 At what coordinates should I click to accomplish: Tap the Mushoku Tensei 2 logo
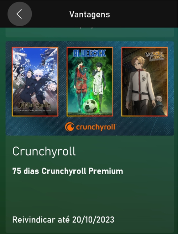154,56
